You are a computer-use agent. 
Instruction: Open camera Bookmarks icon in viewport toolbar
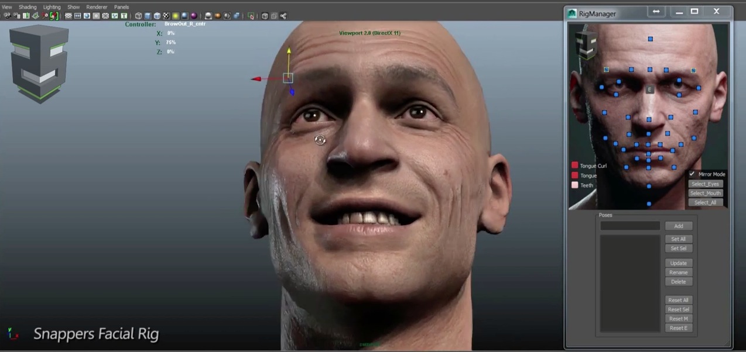[26, 16]
